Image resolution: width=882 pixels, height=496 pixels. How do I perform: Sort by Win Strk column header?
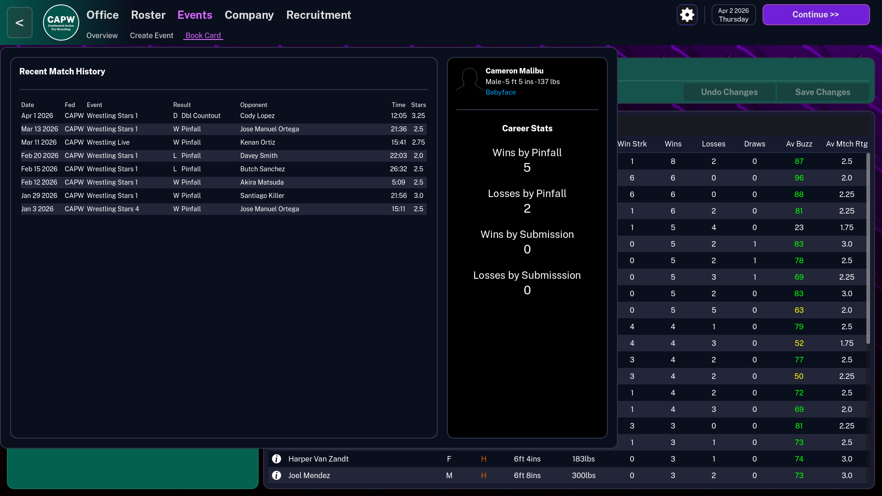[632, 144]
